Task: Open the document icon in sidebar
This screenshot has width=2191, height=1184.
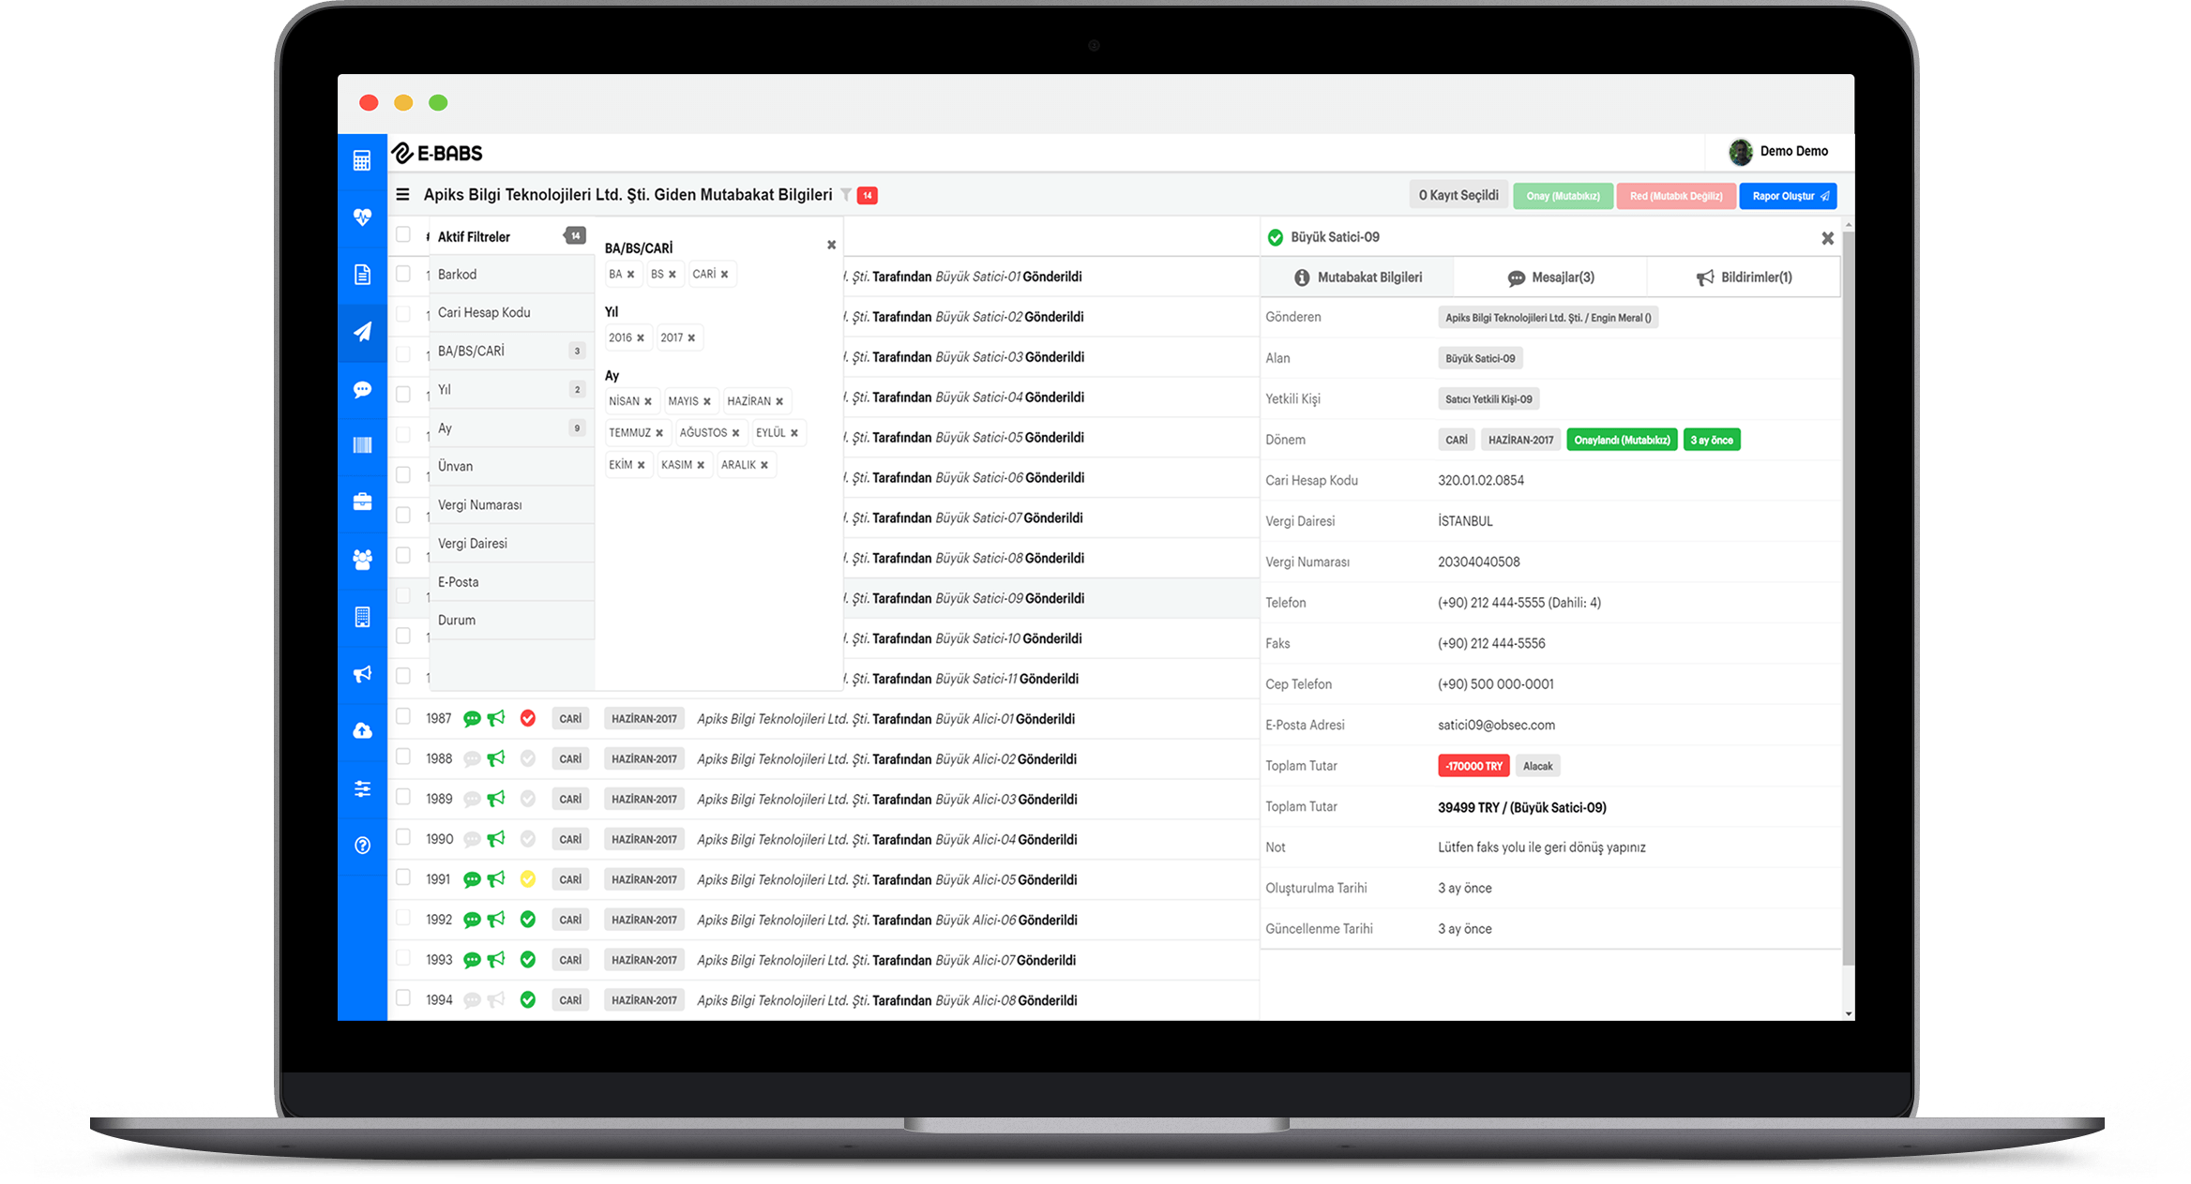Action: 362,275
